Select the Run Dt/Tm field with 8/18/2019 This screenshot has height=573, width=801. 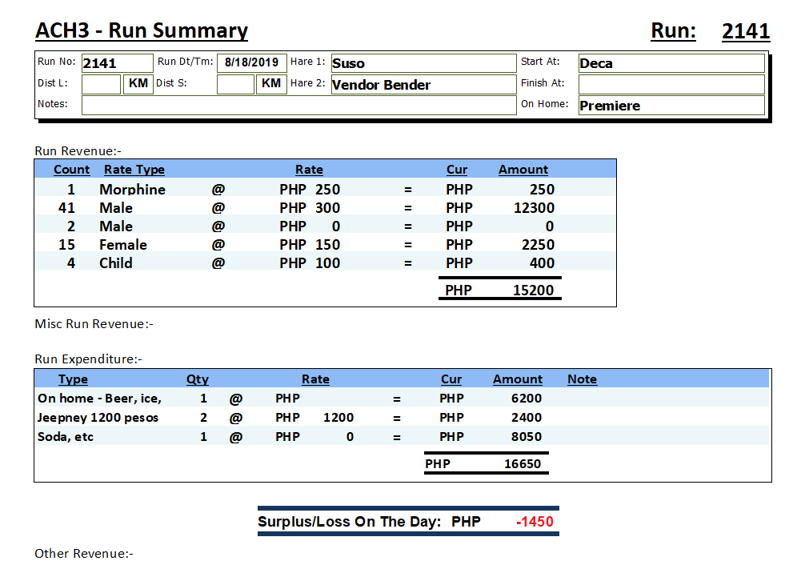(251, 63)
